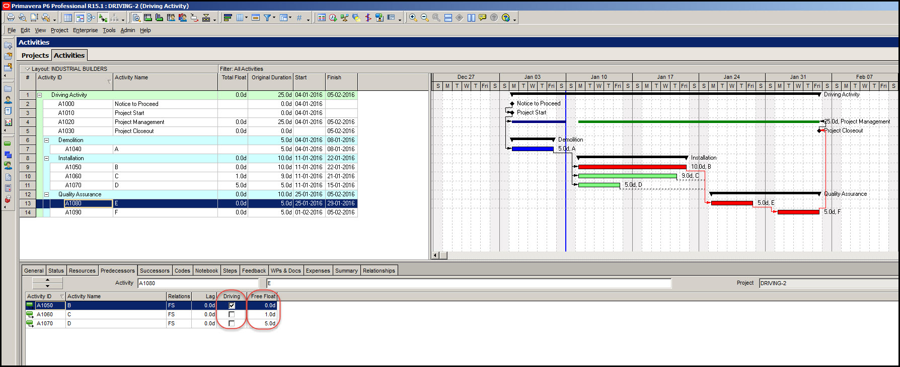The image size is (900, 367).
Task: Check Driving checkbox for predecessor A1060
Action: [x=232, y=314]
